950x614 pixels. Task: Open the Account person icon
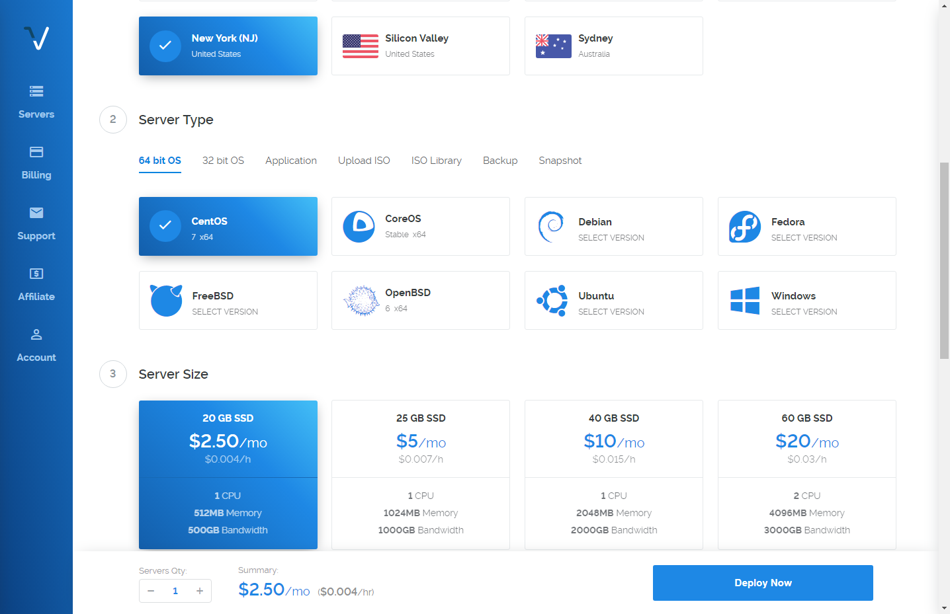click(x=36, y=334)
